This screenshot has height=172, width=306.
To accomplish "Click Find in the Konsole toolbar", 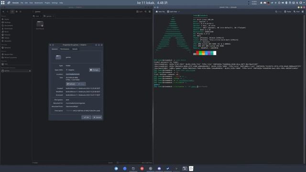I will pos(296,11).
